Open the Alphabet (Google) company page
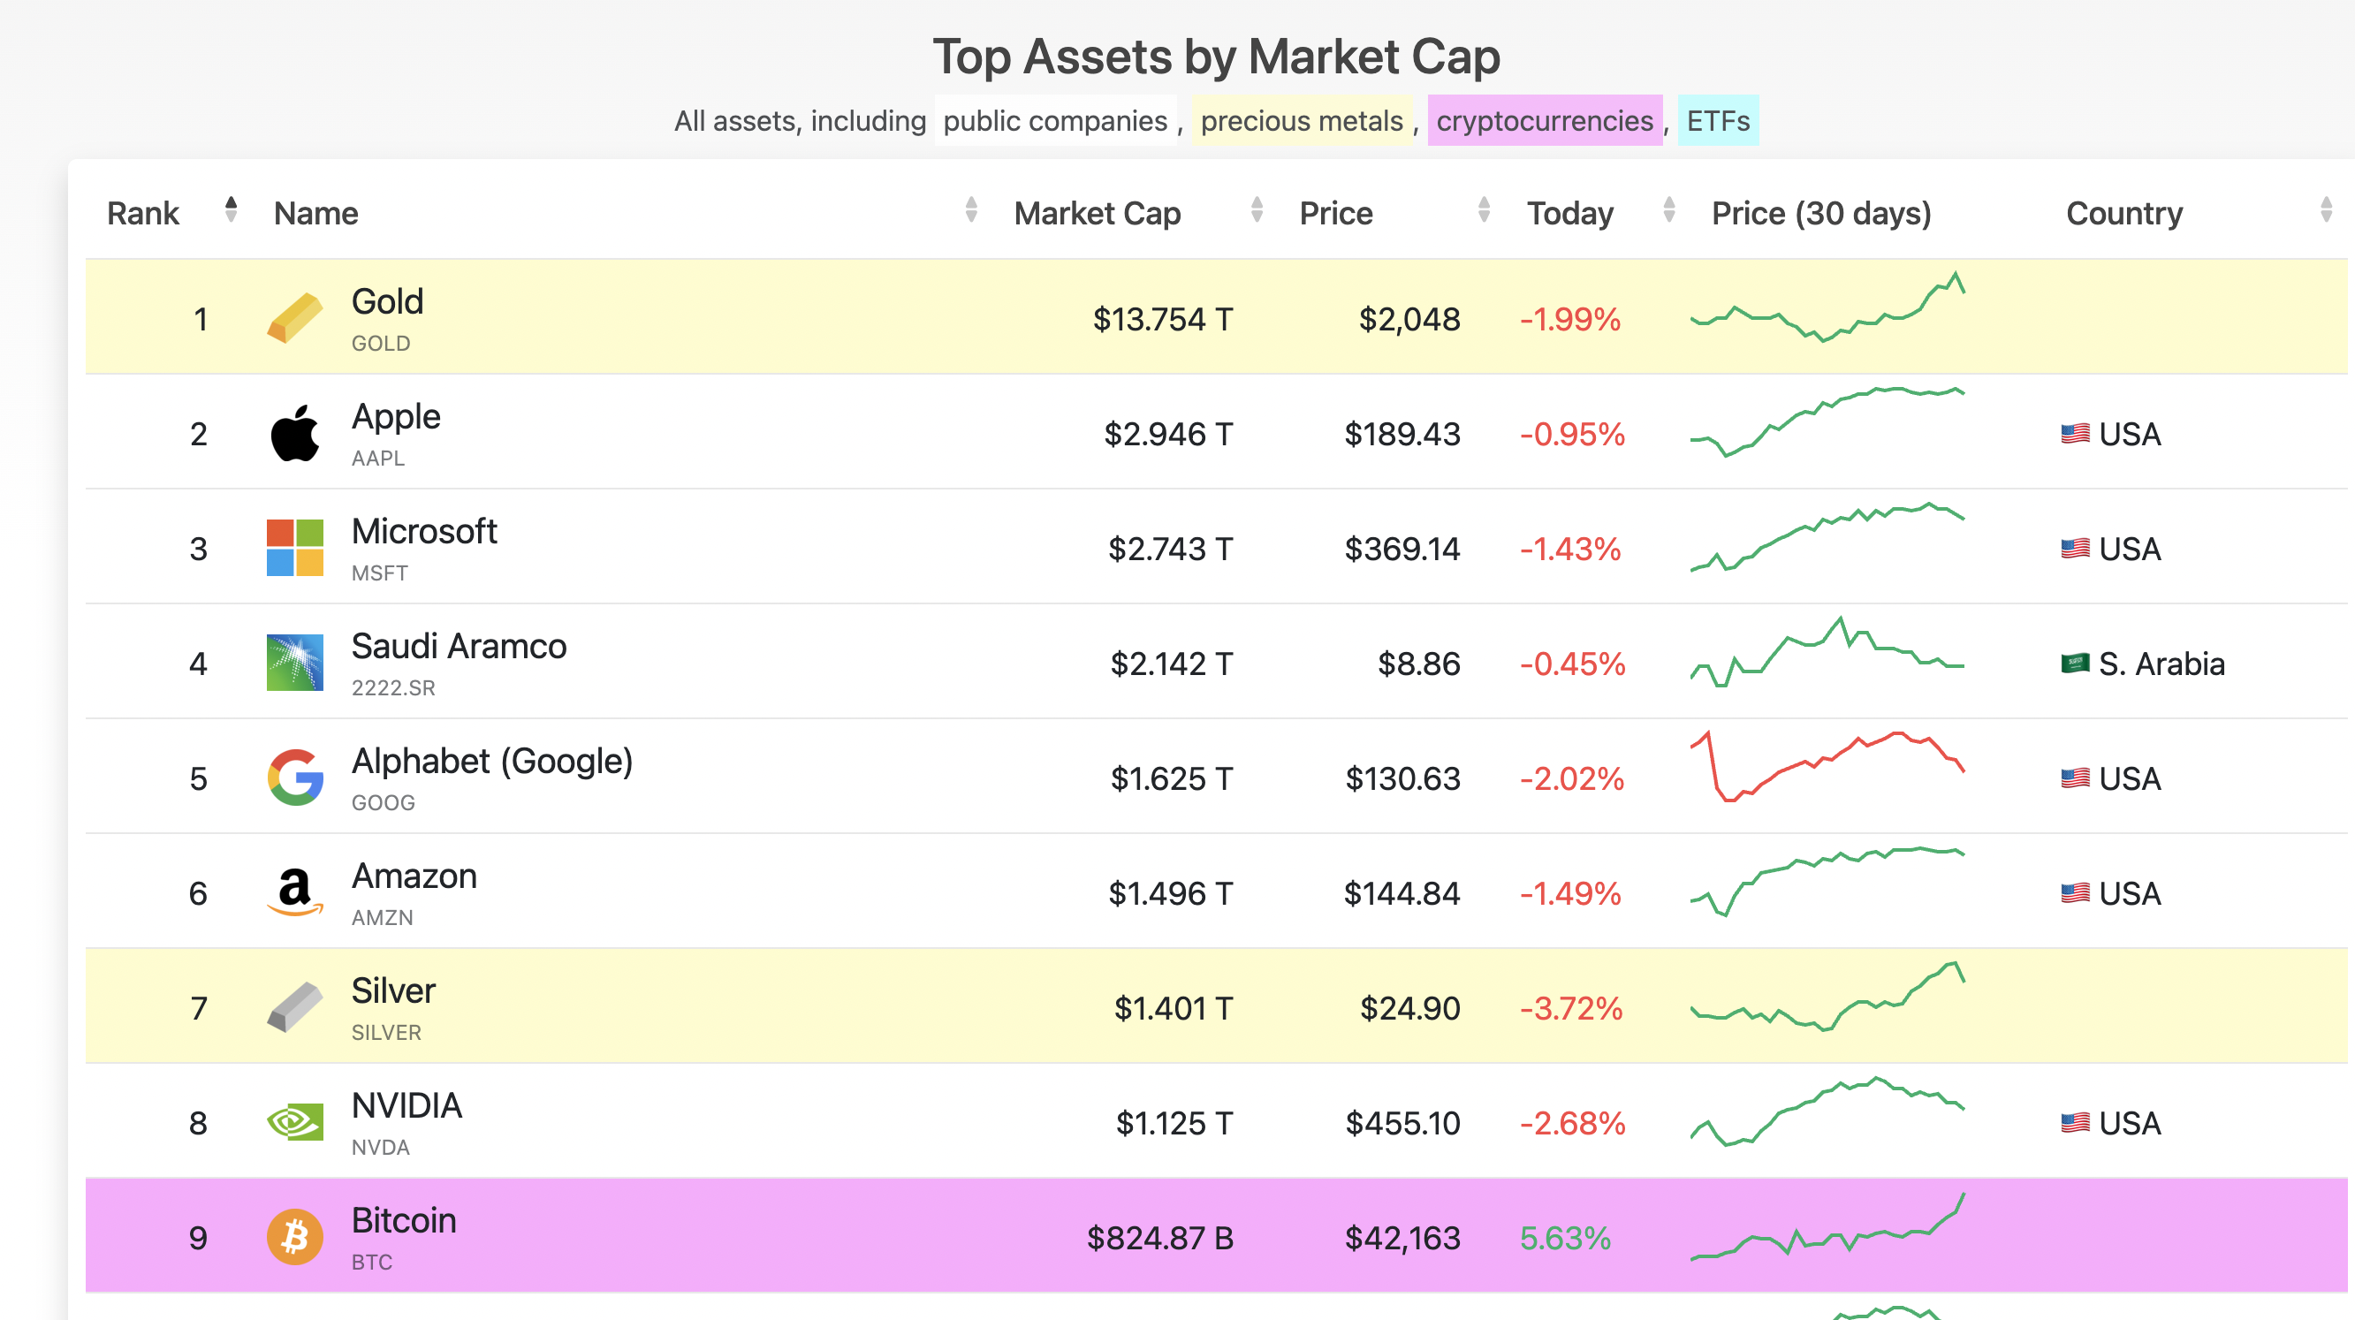Screen dimensions: 2355x1320 coord(492,762)
